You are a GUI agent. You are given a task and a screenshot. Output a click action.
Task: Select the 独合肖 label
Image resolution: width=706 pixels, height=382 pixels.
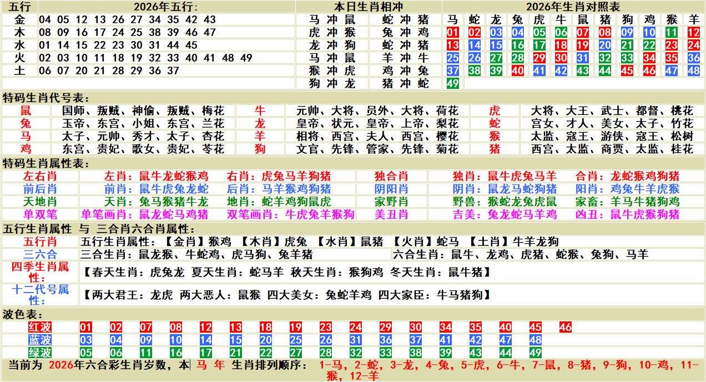click(391, 176)
